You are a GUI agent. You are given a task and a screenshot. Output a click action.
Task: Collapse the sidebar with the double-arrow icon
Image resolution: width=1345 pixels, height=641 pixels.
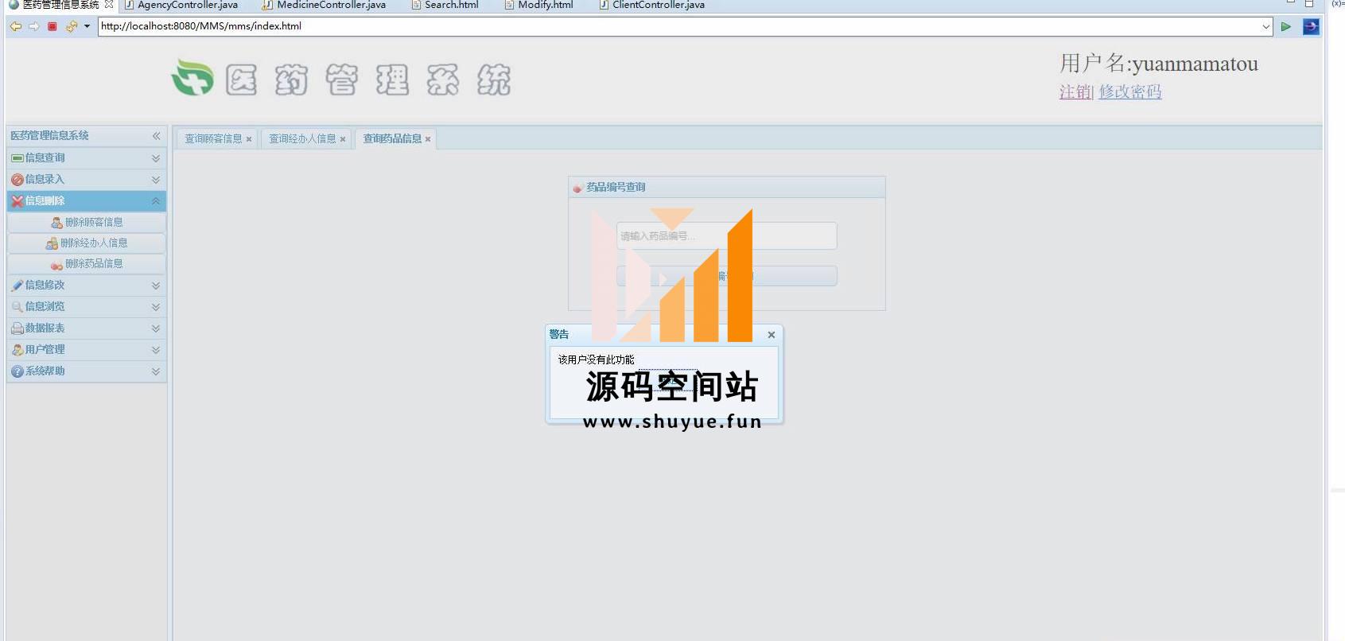click(x=156, y=136)
